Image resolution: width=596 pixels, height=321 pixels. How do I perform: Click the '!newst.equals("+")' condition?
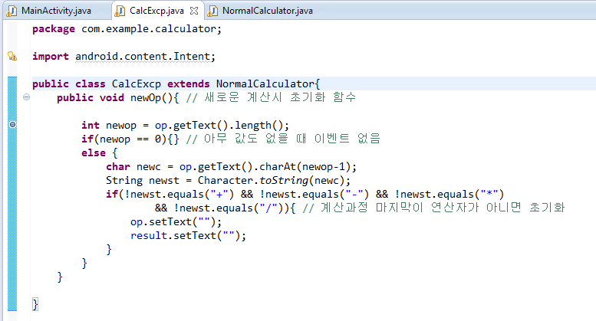(179, 195)
